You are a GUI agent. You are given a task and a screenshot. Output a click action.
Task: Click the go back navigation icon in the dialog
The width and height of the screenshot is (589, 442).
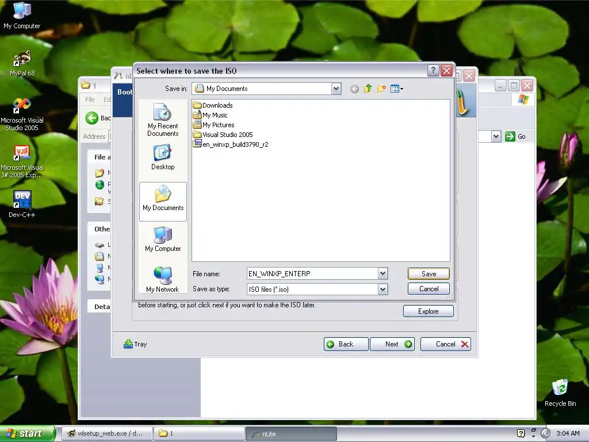[354, 89]
